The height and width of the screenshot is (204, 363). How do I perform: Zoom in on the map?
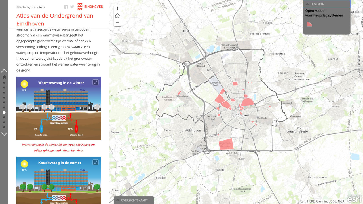pyautogui.click(x=117, y=8)
